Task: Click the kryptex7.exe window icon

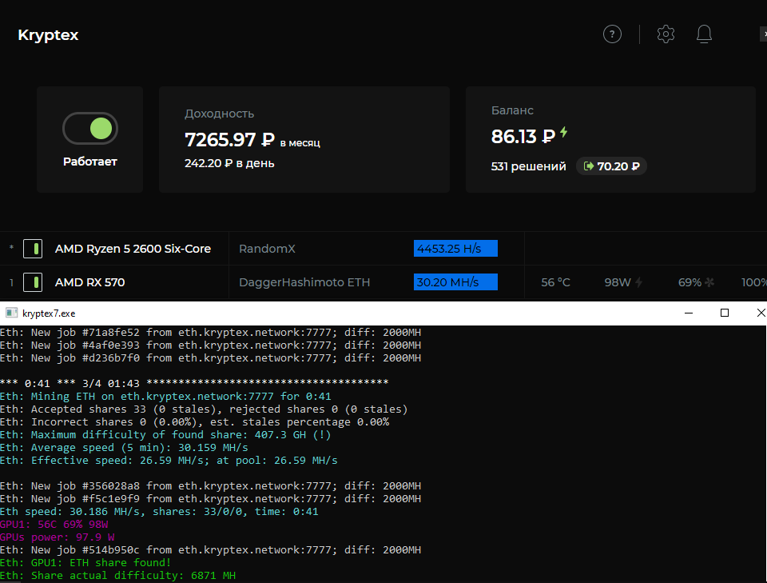Action: point(12,313)
